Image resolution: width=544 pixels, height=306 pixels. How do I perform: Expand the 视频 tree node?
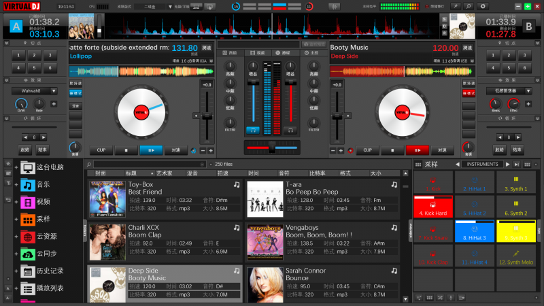(16, 202)
